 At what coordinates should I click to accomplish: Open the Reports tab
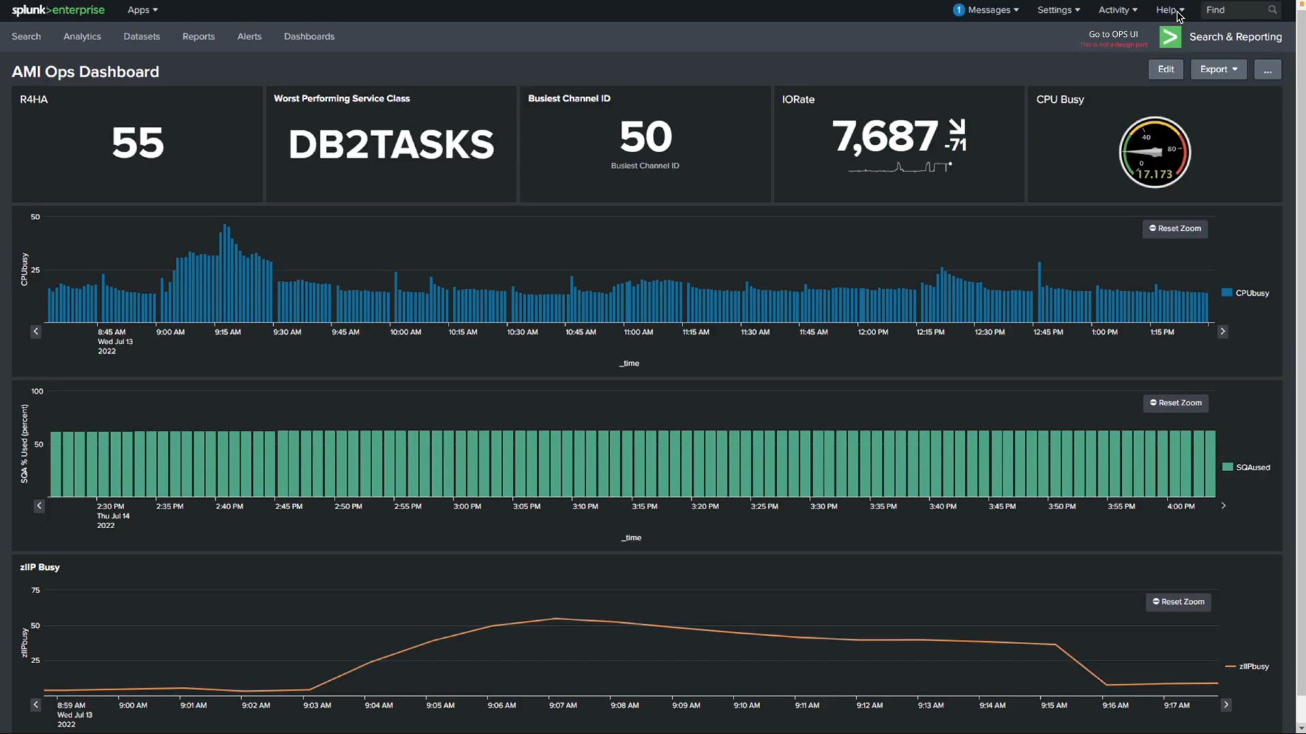[198, 37]
